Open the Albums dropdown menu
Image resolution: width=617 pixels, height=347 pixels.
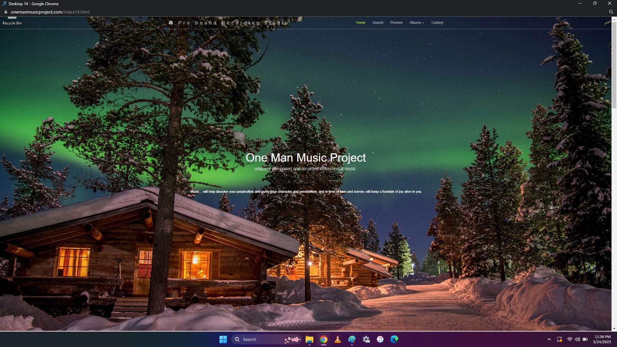[416, 22]
